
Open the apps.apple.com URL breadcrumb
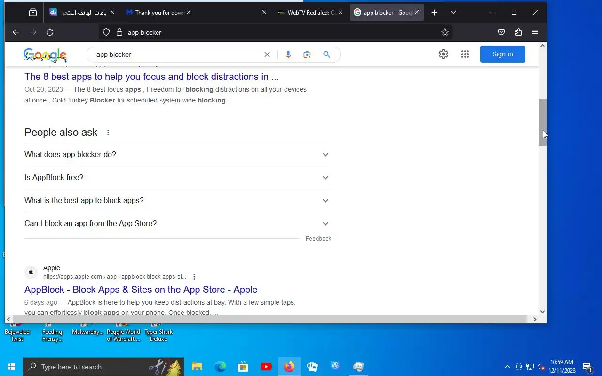tap(114, 277)
